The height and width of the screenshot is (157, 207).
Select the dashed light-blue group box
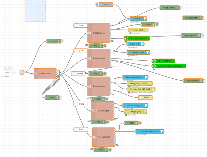[x=35, y=11]
